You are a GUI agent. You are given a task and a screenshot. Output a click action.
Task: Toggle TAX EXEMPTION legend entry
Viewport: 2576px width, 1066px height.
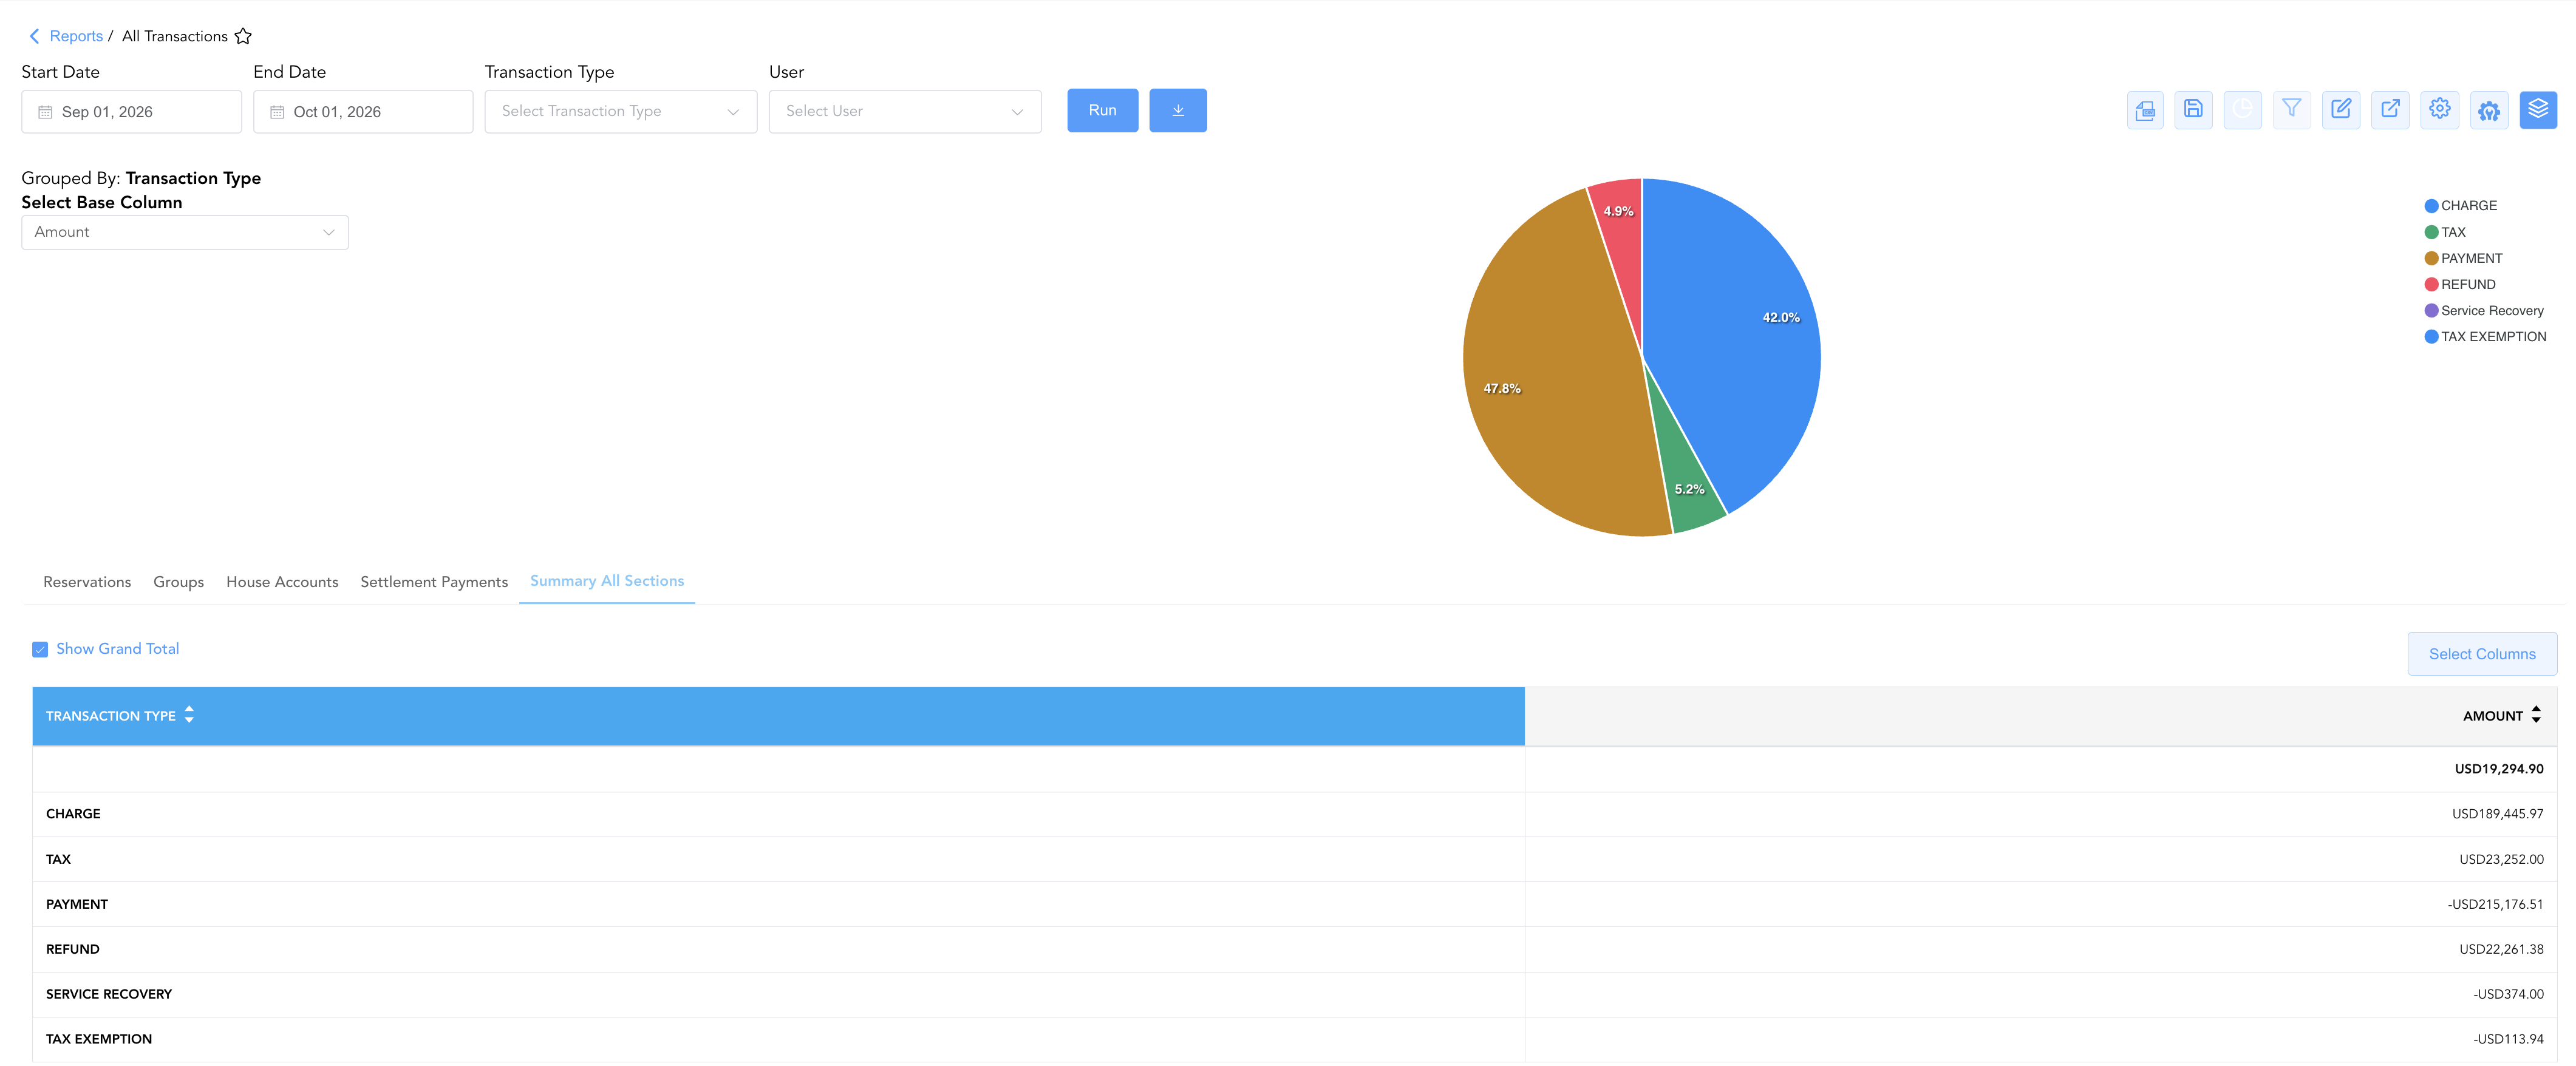(x=2486, y=337)
